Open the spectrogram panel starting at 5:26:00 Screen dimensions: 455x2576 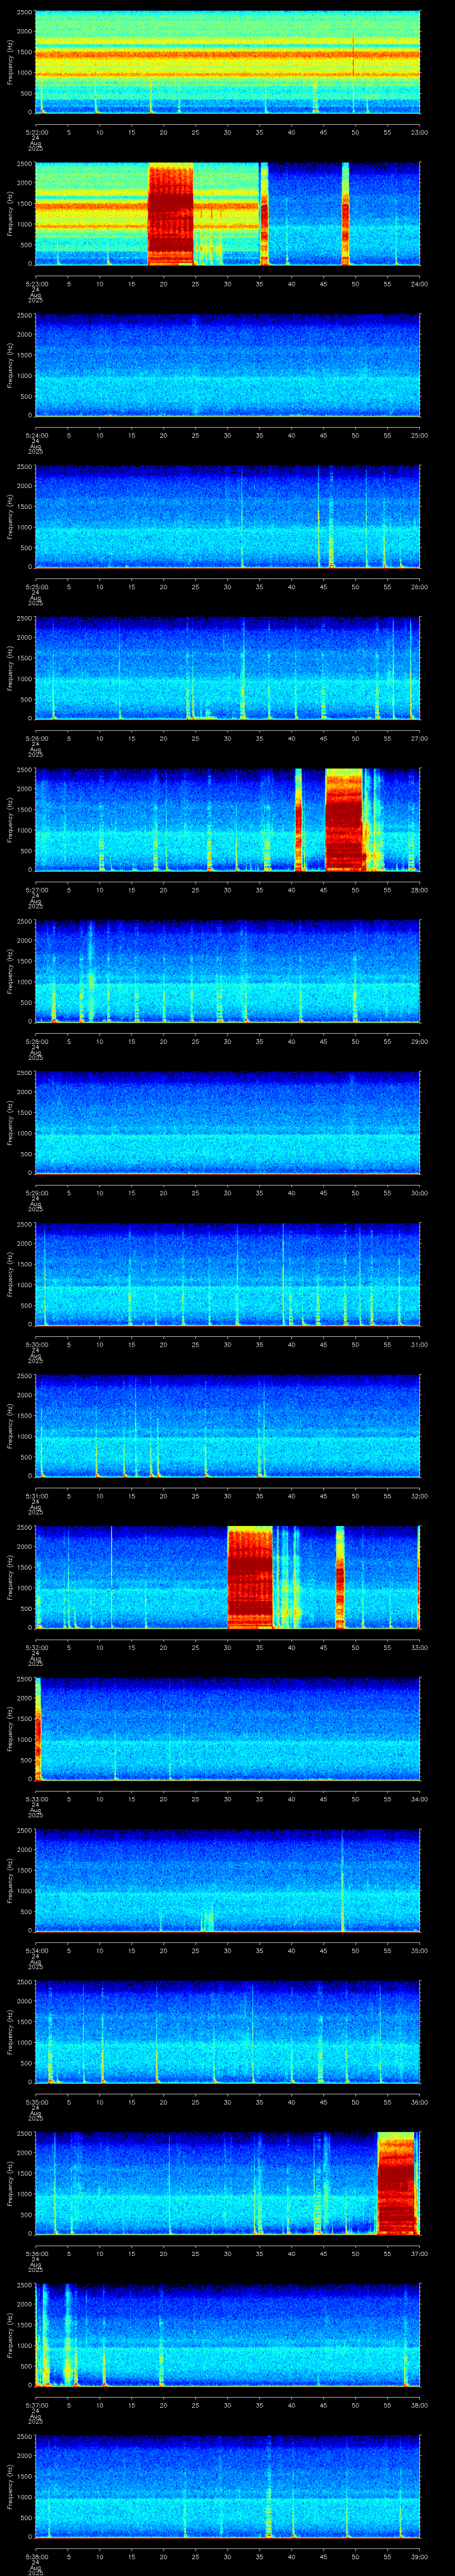pos(228,668)
